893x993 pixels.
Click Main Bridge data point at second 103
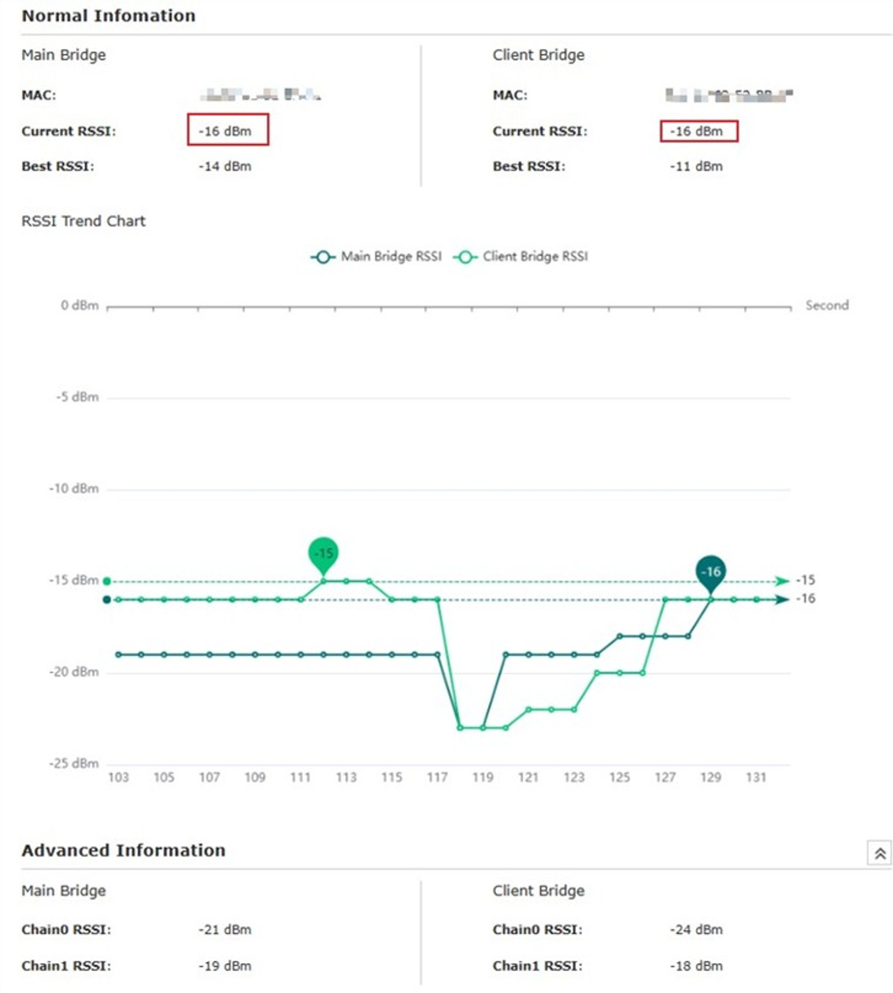click(118, 654)
